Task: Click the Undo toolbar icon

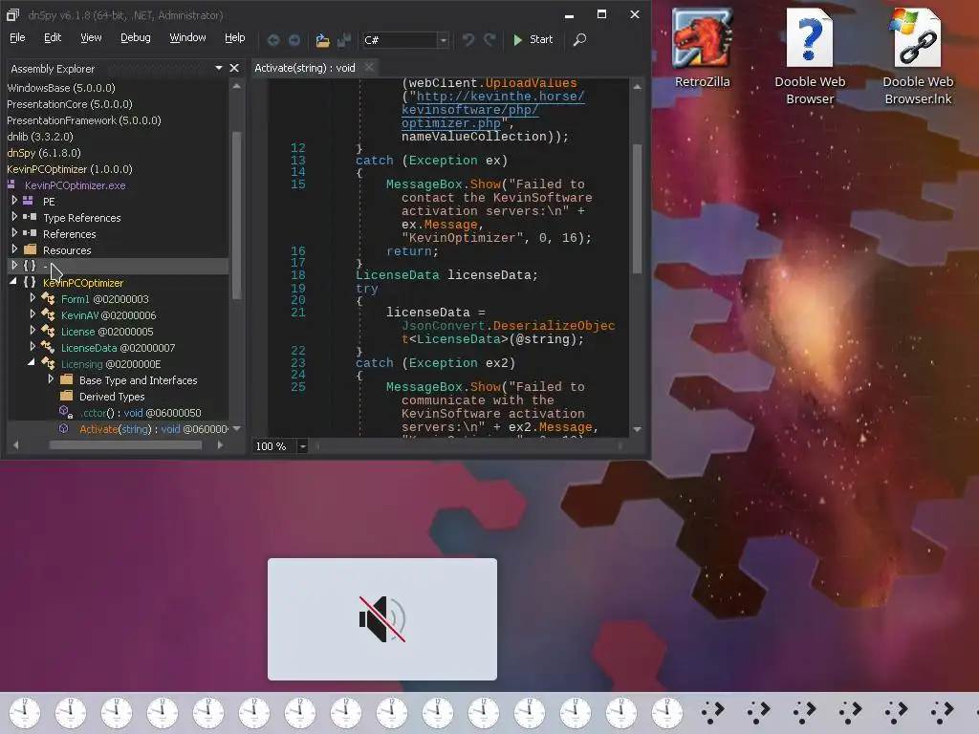Action: point(468,40)
